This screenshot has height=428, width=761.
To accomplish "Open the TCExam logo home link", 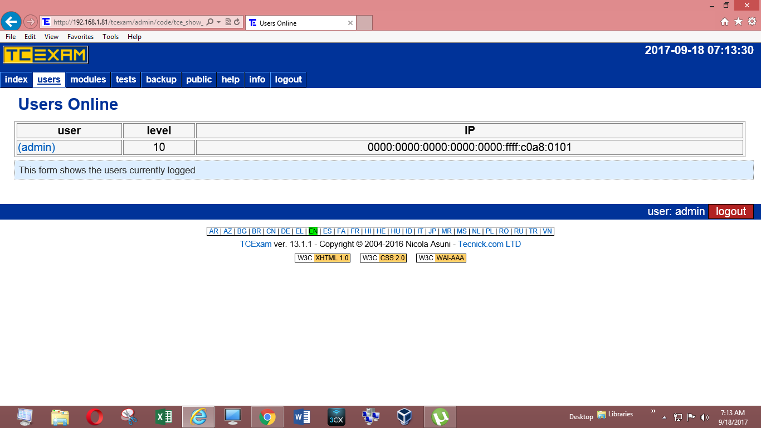I will coord(45,54).
